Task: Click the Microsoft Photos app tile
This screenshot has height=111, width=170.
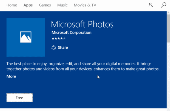Action: 26,37
